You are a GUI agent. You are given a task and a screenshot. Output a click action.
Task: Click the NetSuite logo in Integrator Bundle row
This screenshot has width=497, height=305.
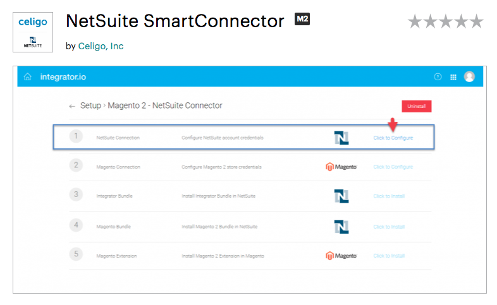click(341, 196)
